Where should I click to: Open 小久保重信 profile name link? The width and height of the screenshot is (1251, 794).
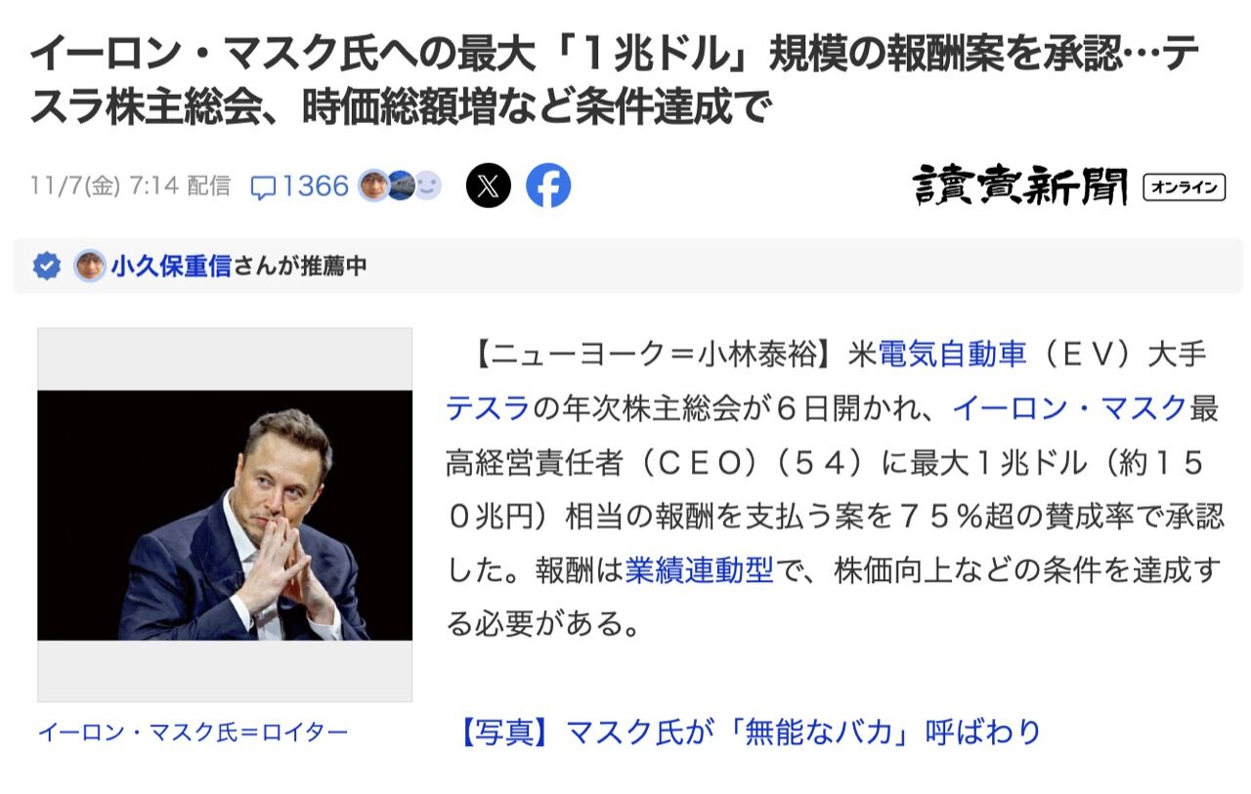coord(171,266)
